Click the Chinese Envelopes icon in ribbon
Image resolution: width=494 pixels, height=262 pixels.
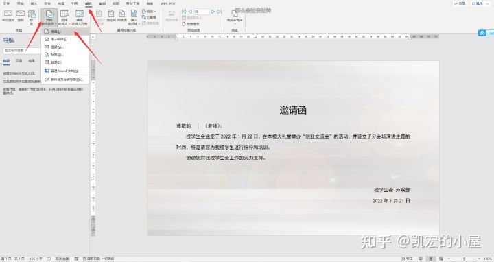[8, 15]
